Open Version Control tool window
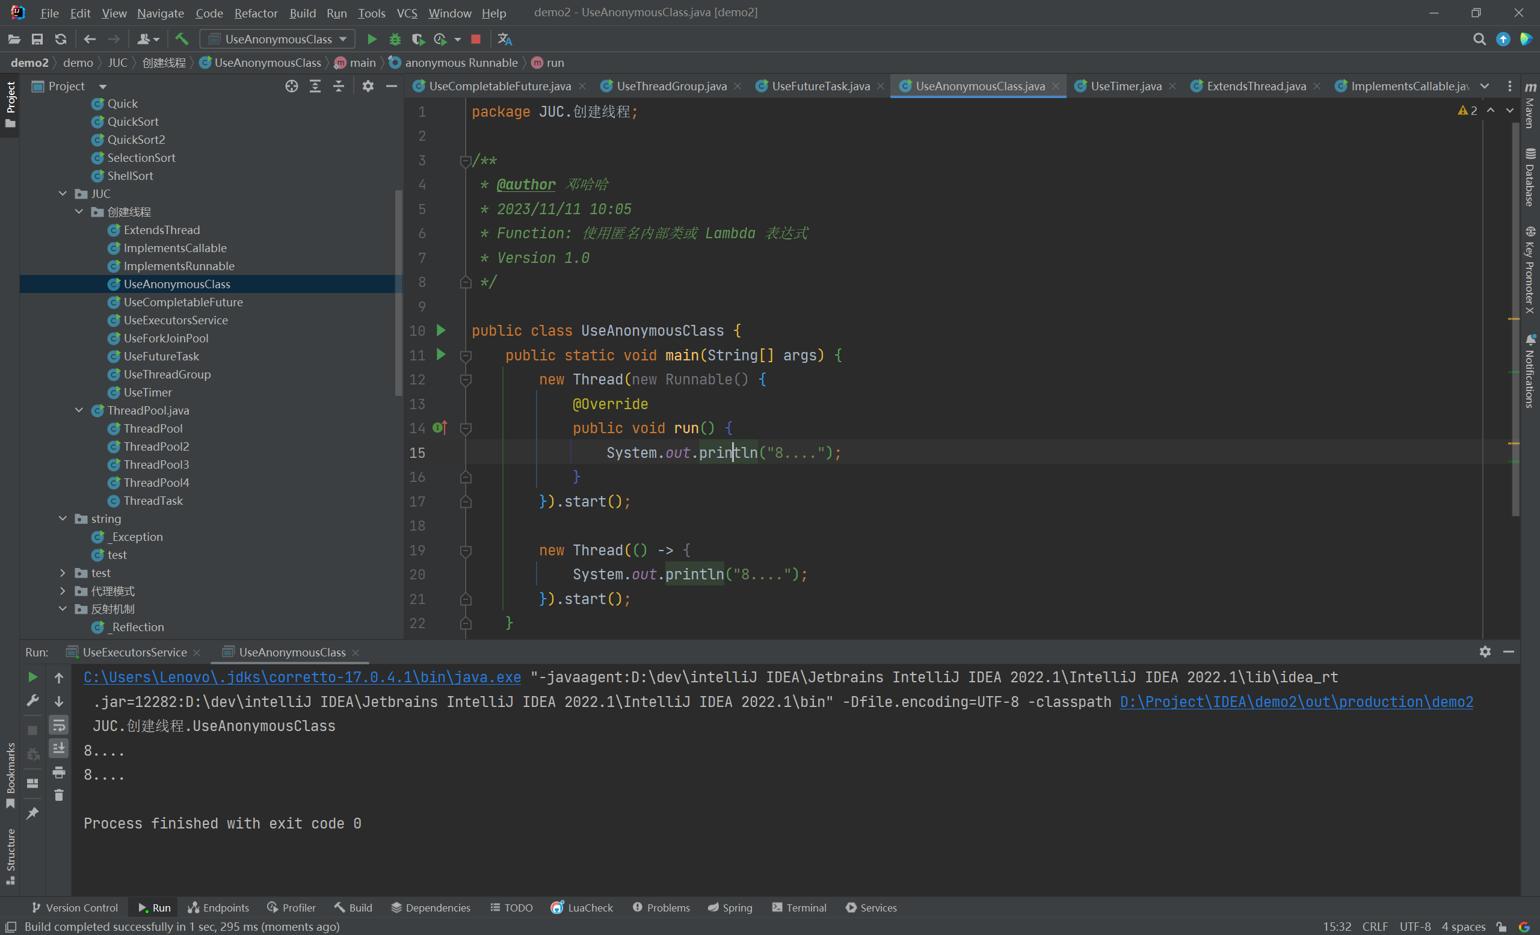 coord(75,907)
